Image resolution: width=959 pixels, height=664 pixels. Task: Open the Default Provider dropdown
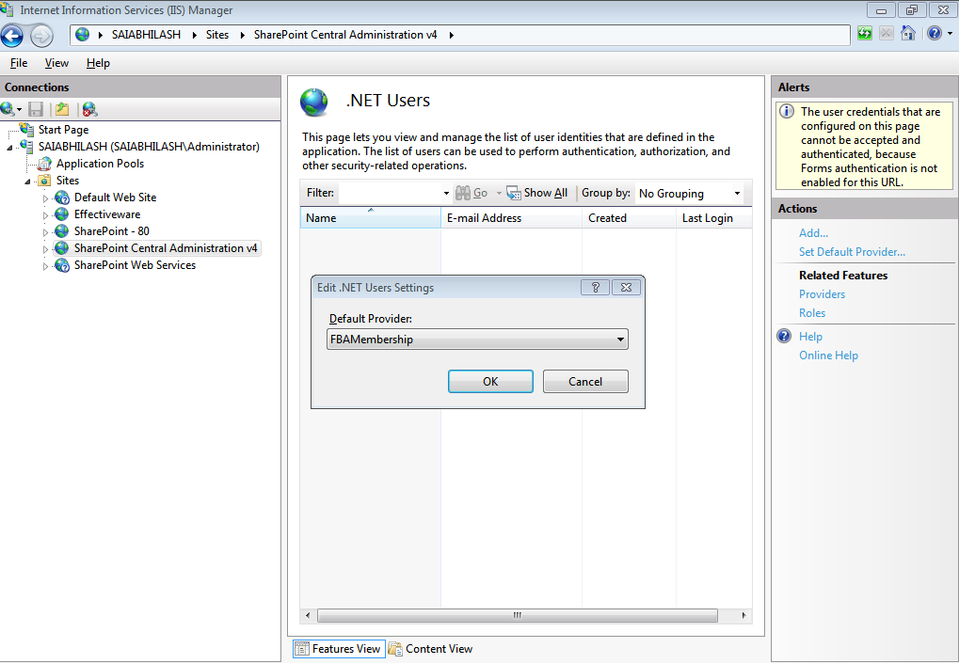pyautogui.click(x=478, y=340)
